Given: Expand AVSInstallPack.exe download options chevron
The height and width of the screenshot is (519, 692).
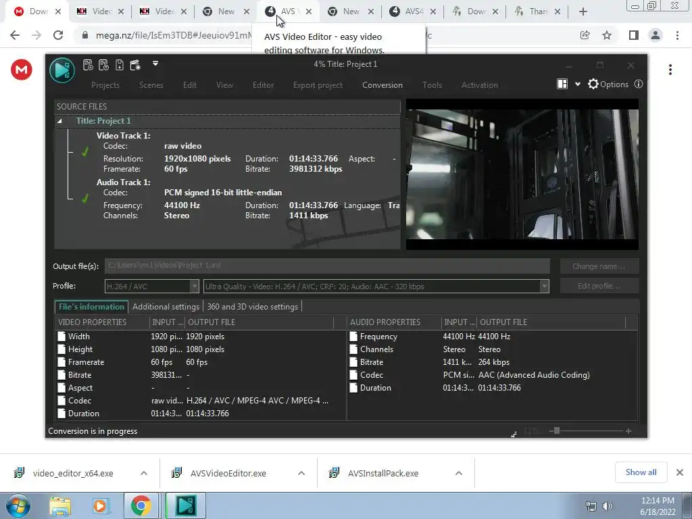Looking at the screenshot, I should pyautogui.click(x=459, y=473).
